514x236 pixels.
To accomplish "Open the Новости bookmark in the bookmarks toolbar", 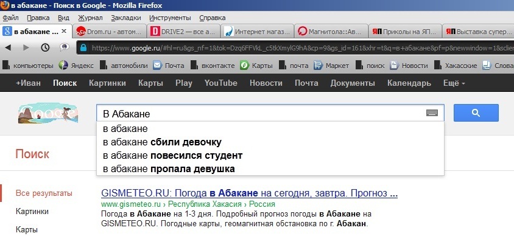I will coord(409,66).
